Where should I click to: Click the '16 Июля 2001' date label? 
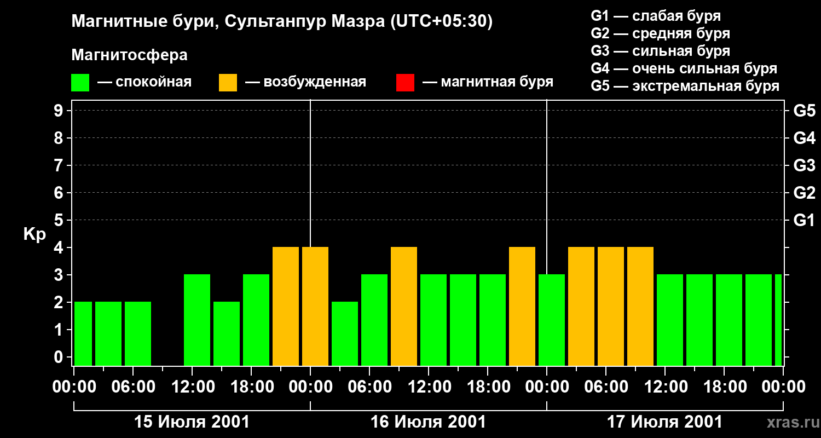pyautogui.click(x=429, y=422)
